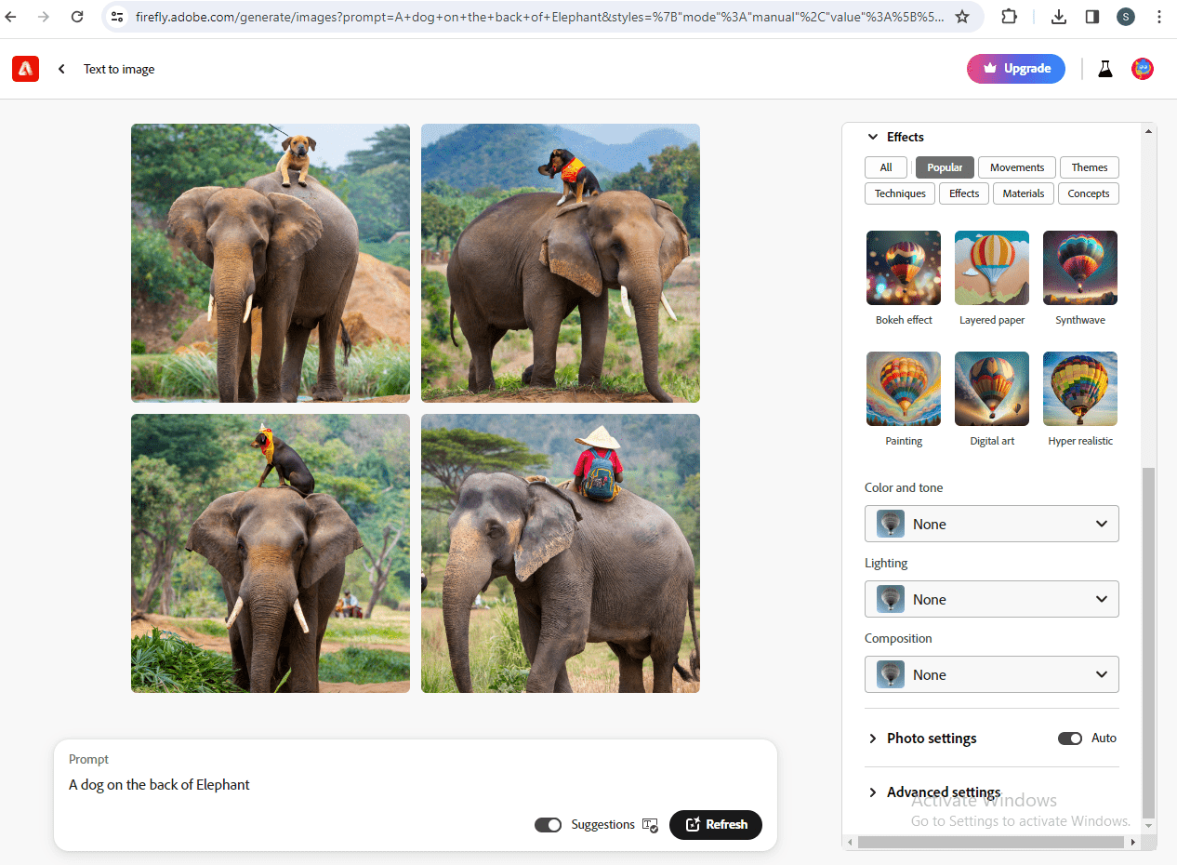This screenshot has width=1177, height=865.
Task: Open image with person in conical hat
Action: tap(561, 553)
